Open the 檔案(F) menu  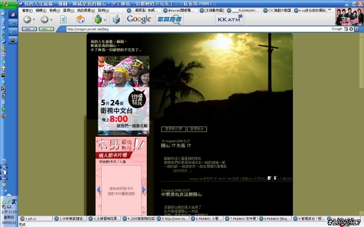27,10
